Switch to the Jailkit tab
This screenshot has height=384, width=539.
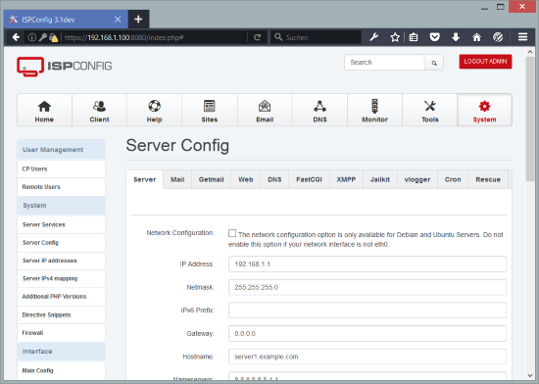[x=380, y=179]
